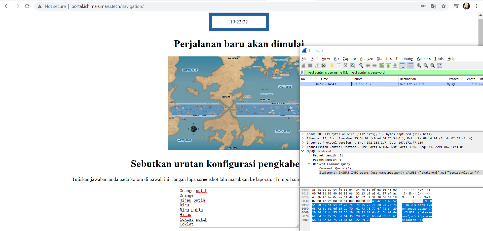483x231 pixels.
Task: Jump to first packet icon
Action: [x=388, y=65]
